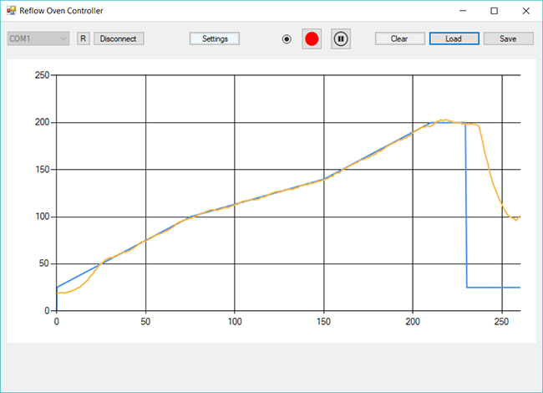The height and width of the screenshot is (393, 543).
Task: Select the radio button beside record
Action: tap(287, 38)
